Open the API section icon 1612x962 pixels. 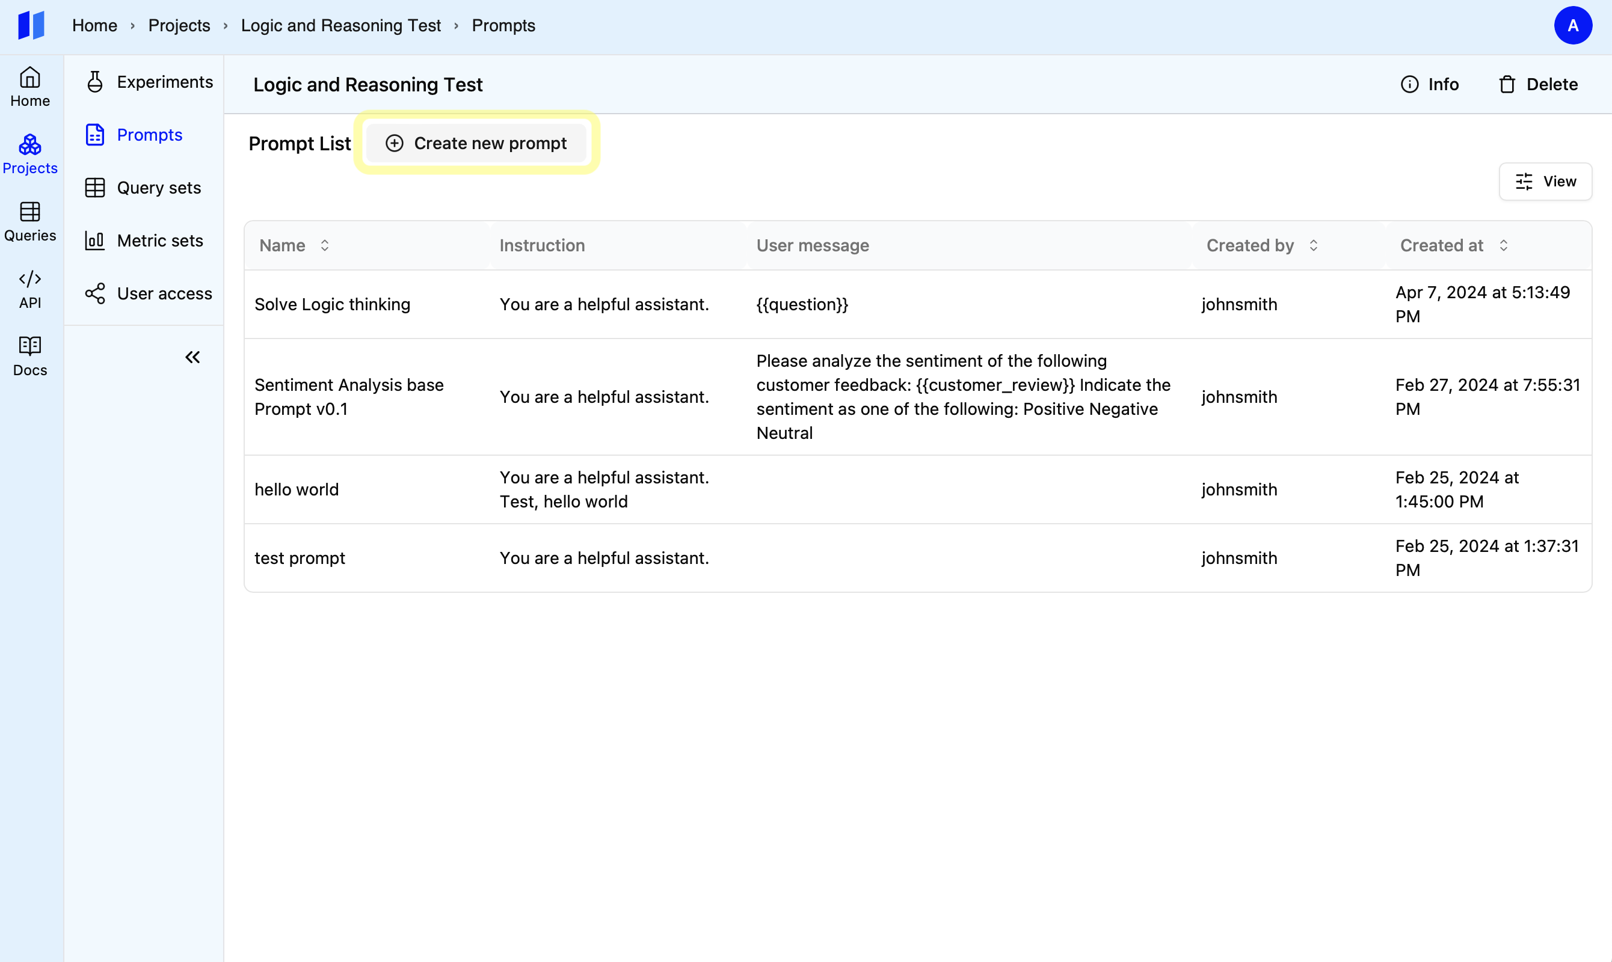coord(30,289)
